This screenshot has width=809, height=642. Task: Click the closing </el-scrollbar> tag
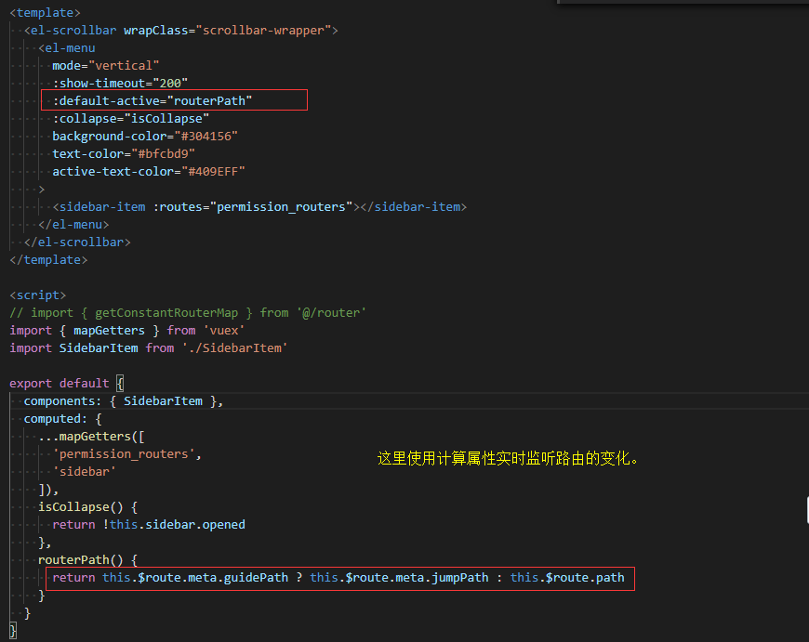(x=77, y=242)
